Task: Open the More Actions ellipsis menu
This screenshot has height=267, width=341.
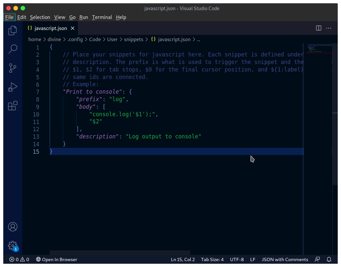Action: [x=329, y=28]
